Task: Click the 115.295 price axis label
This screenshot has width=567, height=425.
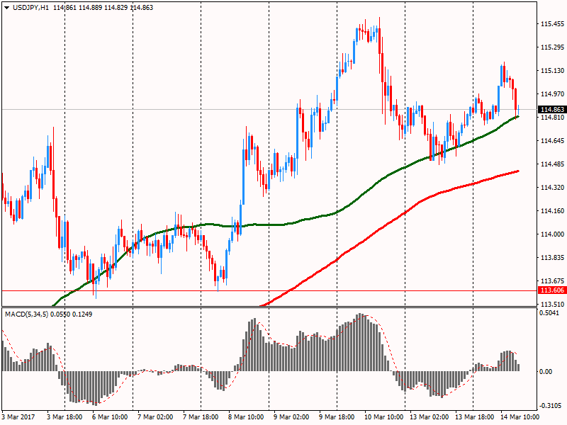Action: pyautogui.click(x=552, y=47)
